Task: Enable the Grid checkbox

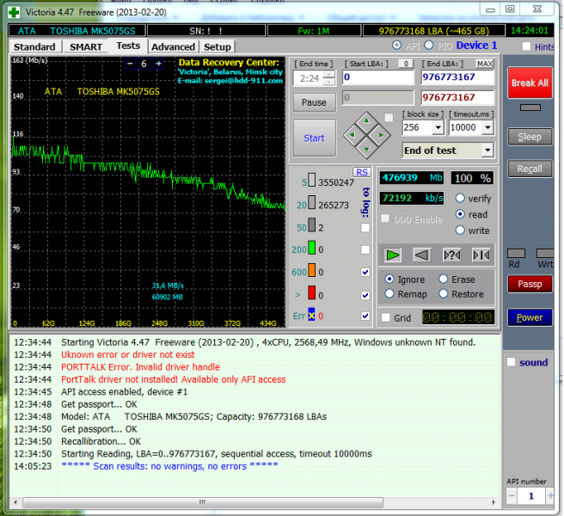Action: pyautogui.click(x=386, y=317)
